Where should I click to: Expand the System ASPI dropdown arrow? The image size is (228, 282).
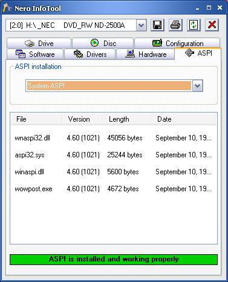click(198, 86)
